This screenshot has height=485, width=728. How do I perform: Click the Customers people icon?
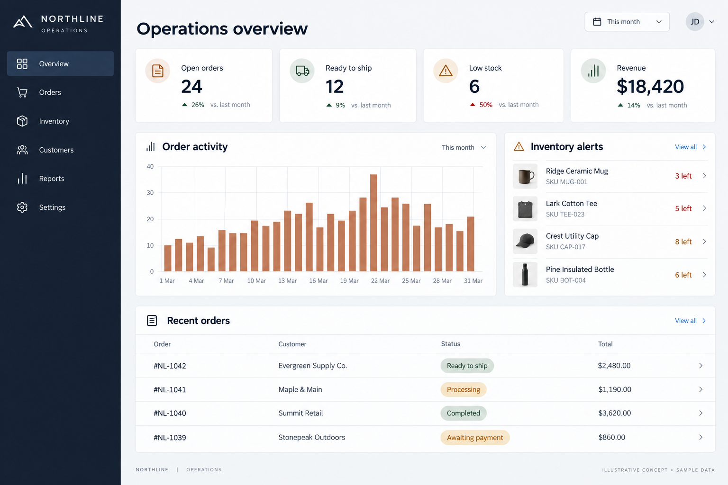(22, 150)
